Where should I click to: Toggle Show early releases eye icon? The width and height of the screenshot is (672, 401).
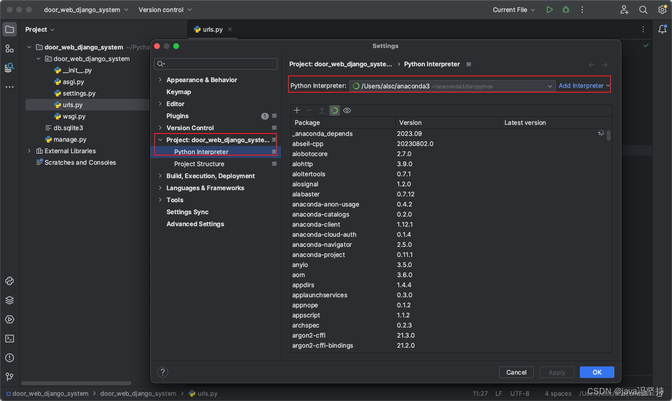pyautogui.click(x=347, y=110)
